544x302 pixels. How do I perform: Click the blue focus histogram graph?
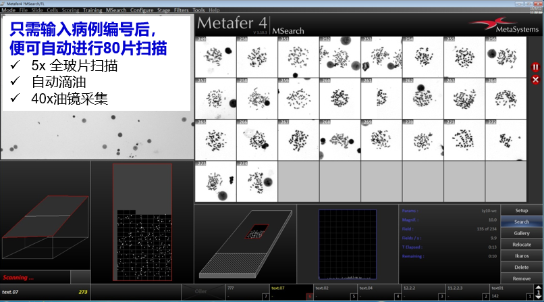[348, 245]
